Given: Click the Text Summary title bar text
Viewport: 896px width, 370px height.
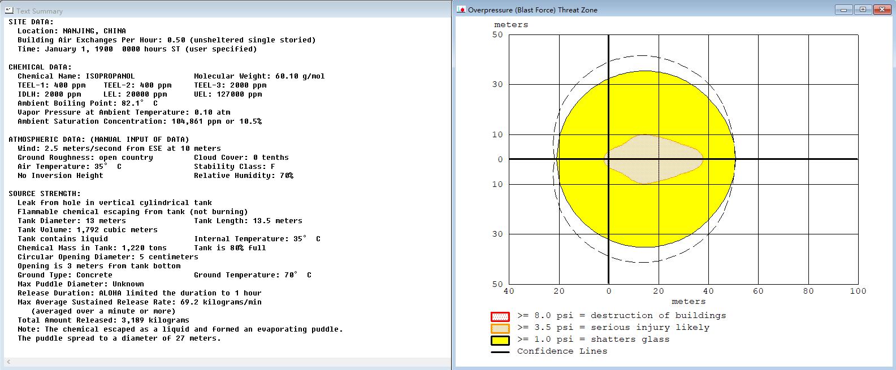Looking at the screenshot, I should [40, 11].
